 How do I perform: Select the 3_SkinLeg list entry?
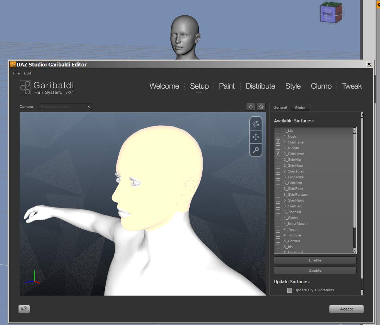(x=293, y=206)
